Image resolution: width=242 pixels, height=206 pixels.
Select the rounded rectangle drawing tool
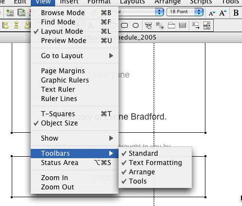[124, 25]
